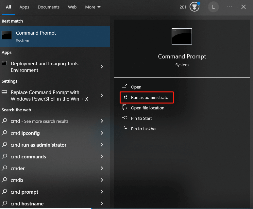Expand the More filter dropdown
Screen dimensions: 253x209
pos(93,7)
